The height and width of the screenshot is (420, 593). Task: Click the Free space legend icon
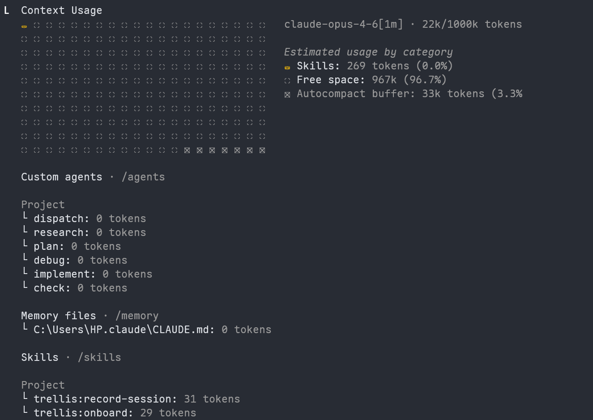click(x=287, y=81)
